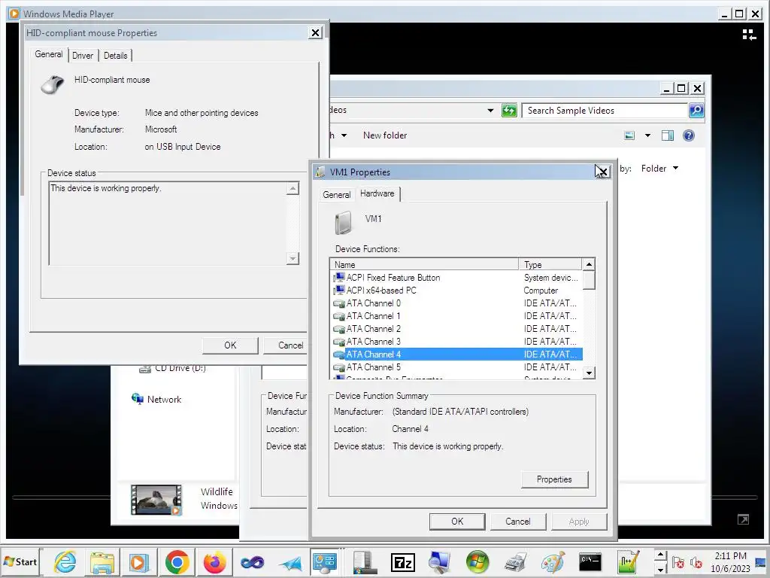Click the muted volume tray icon
This screenshot has width=770, height=578.
coord(696,562)
